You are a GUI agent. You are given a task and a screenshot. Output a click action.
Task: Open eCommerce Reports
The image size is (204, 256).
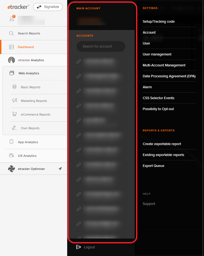click(36, 114)
